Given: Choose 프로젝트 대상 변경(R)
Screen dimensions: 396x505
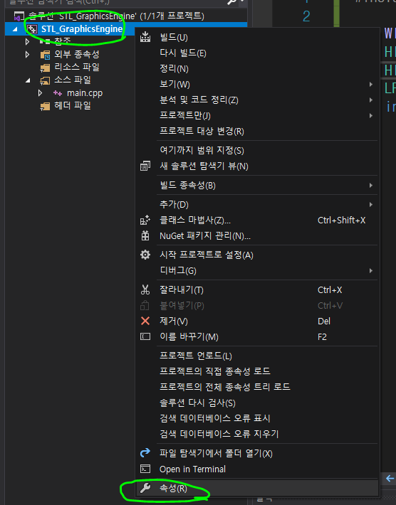Looking at the screenshot, I should tap(202, 131).
